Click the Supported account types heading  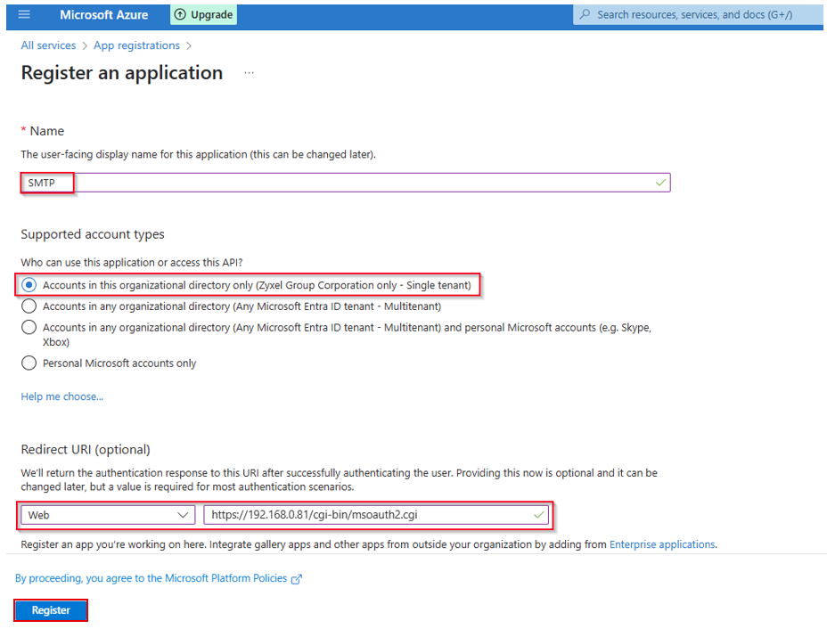pyautogui.click(x=93, y=234)
